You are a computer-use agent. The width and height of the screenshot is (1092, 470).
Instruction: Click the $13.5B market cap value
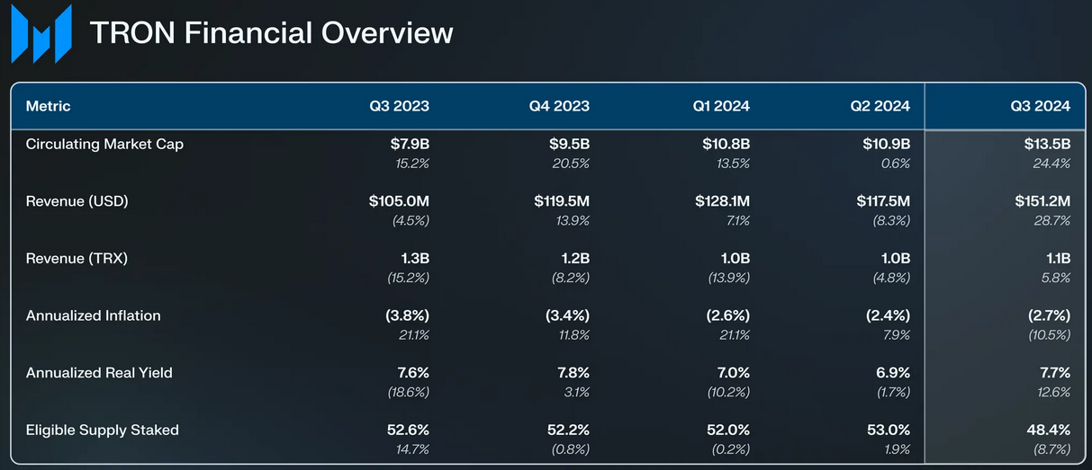(1047, 144)
